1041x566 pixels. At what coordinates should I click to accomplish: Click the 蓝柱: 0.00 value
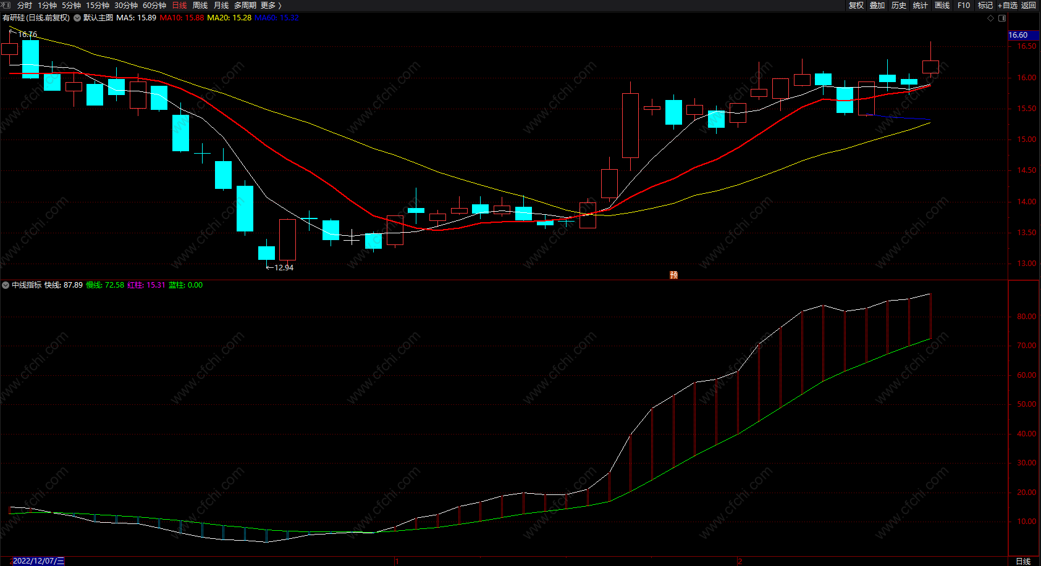coord(186,285)
